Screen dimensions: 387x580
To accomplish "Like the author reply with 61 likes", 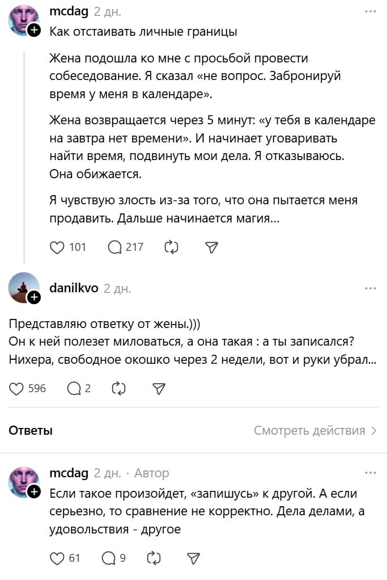I will click(x=57, y=558).
